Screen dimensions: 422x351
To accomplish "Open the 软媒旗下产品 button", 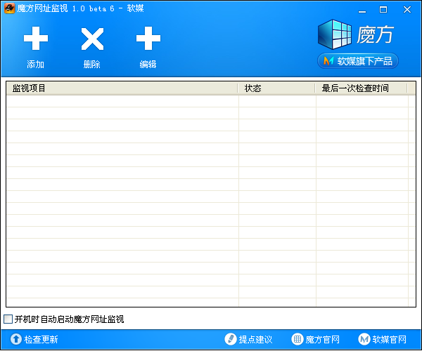I will pyautogui.click(x=358, y=61).
